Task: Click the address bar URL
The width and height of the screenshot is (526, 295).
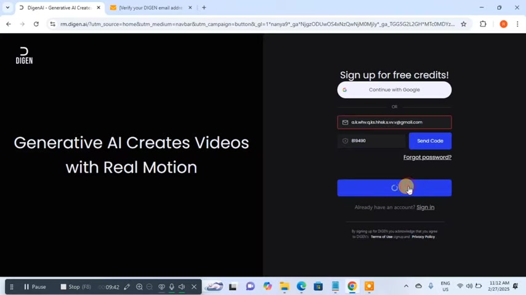Action: [257, 24]
